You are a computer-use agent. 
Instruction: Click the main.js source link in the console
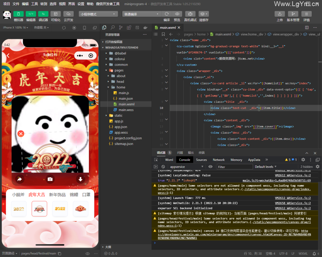point(277,181)
